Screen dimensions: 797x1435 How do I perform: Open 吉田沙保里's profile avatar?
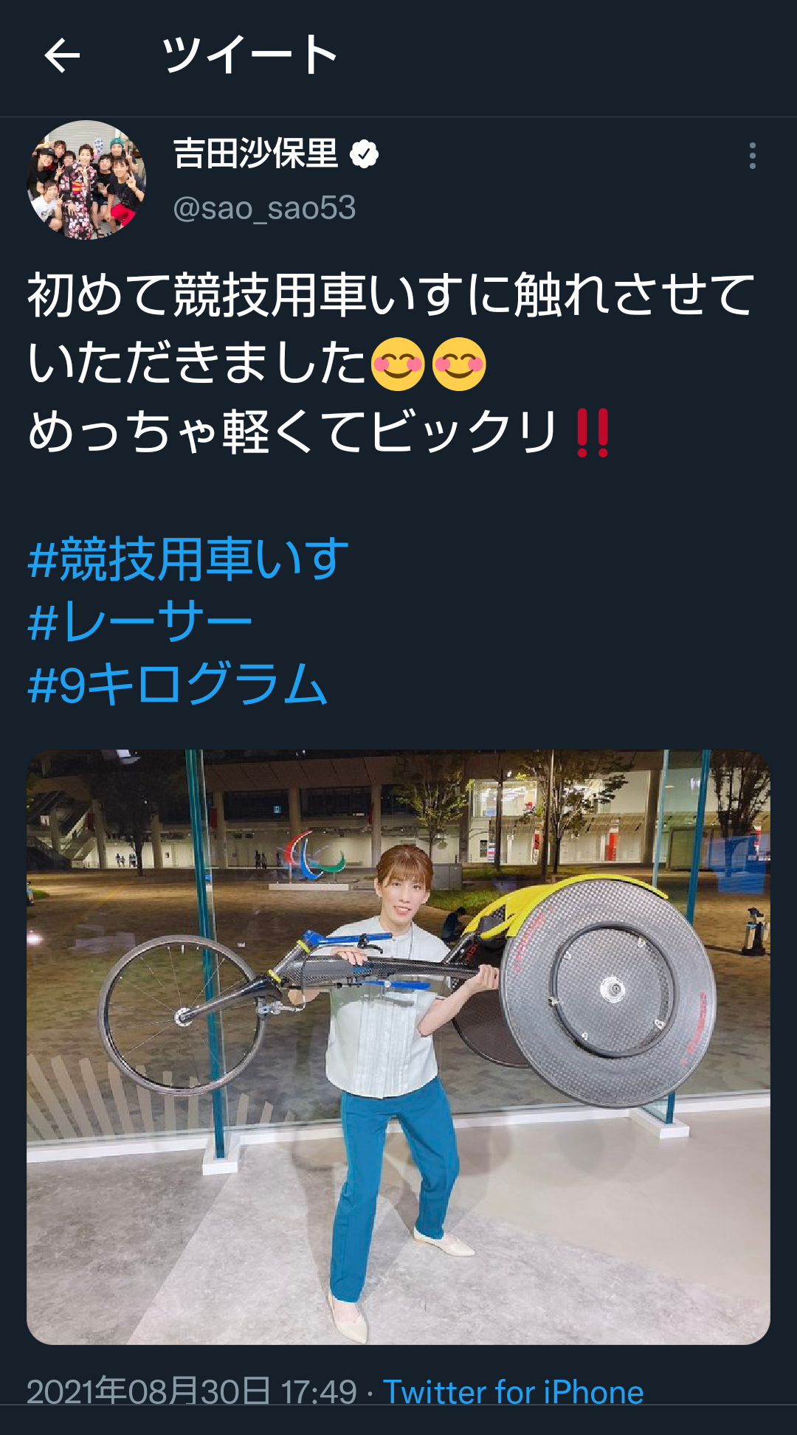point(86,180)
